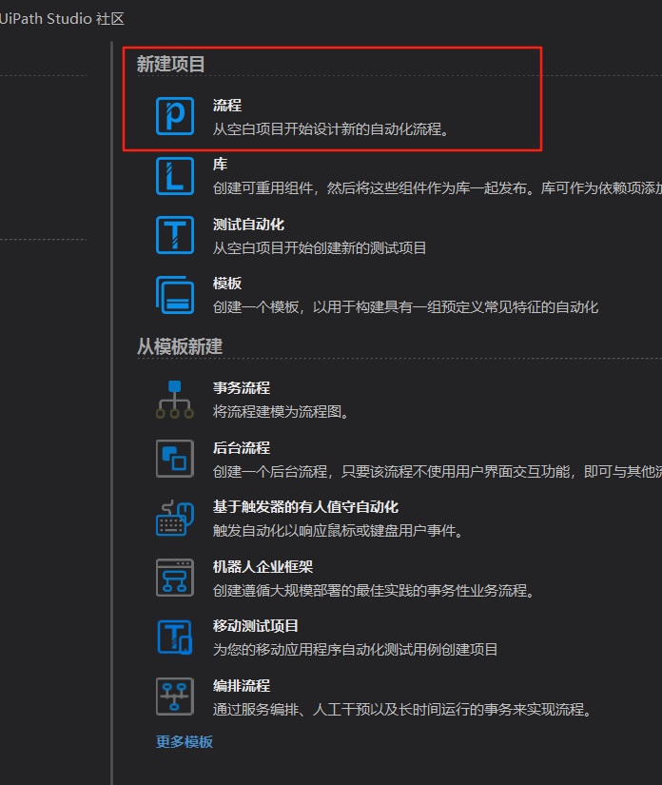Viewport: 662px width, 785px height.
Task: Click description starting 创建一个后台流程
Action: (438, 472)
